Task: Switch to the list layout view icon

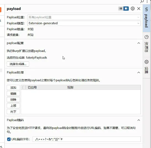Action: click(121, 9)
